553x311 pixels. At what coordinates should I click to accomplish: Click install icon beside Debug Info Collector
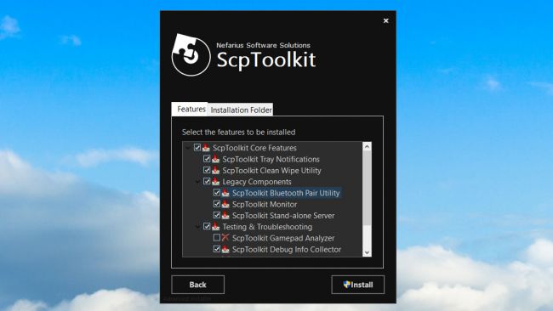(x=225, y=249)
